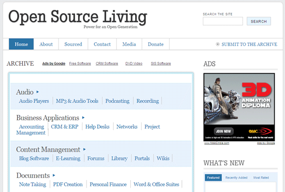Click the Join Now button in the ad

pyautogui.click(x=224, y=131)
